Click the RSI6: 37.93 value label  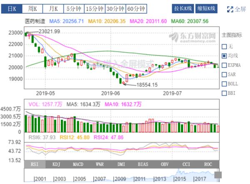[42, 137]
